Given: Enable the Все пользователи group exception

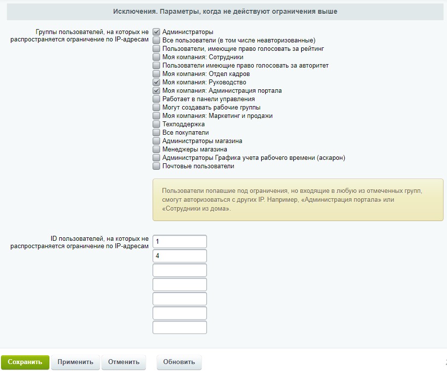Looking at the screenshot, I should [x=156, y=40].
